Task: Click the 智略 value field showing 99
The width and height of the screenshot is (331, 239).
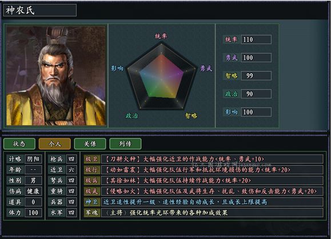Action: 256,76
